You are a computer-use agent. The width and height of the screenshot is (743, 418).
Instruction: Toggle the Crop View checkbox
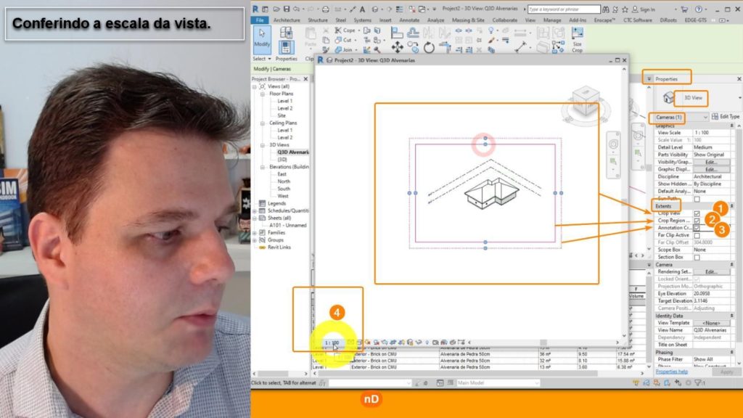697,214
